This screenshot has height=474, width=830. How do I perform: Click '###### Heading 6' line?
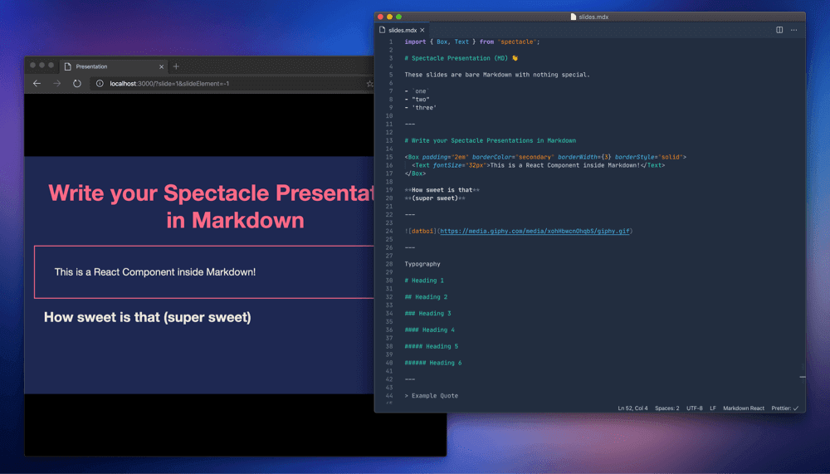coord(433,362)
